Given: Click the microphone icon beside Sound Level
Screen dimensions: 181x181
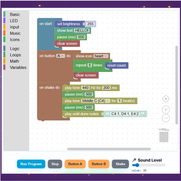Looking at the screenshot, I should click(134, 160).
